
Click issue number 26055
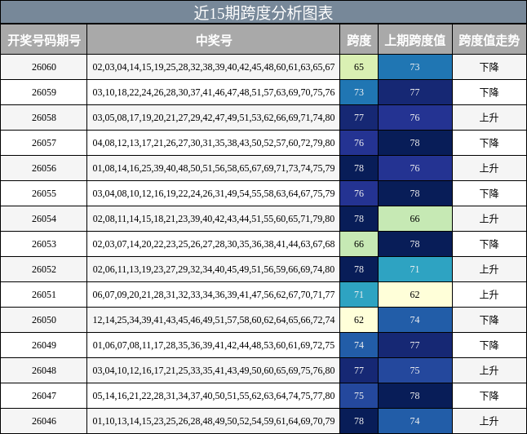click(44, 193)
